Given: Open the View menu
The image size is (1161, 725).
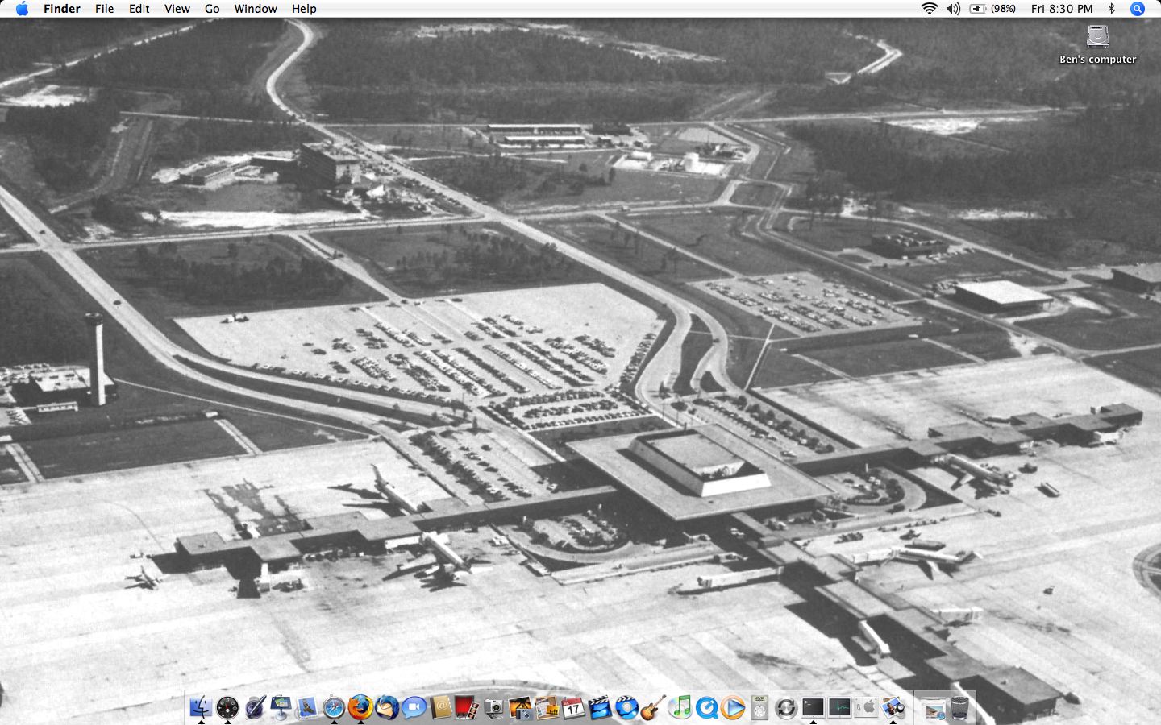Looking at the screenshot, I should point(177,9).
